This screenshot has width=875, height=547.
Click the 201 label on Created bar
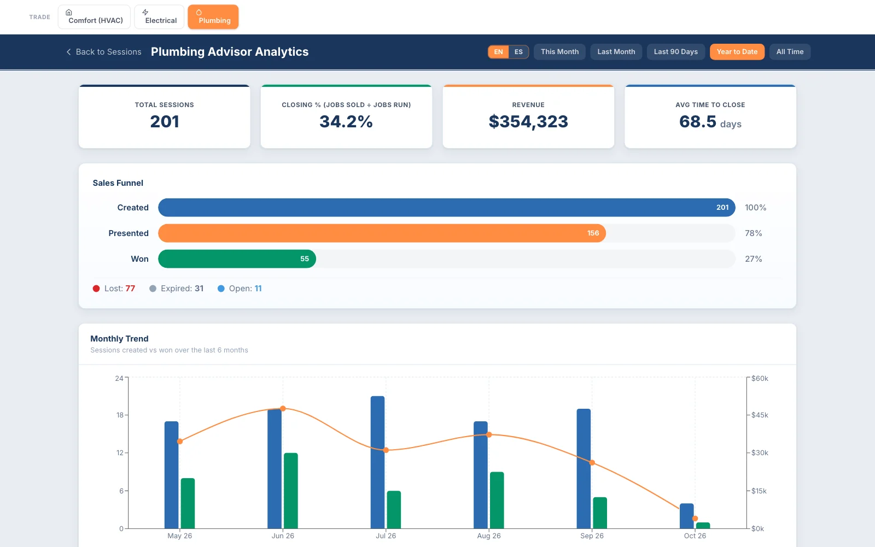pyautogui.click(x=722, y=208)
